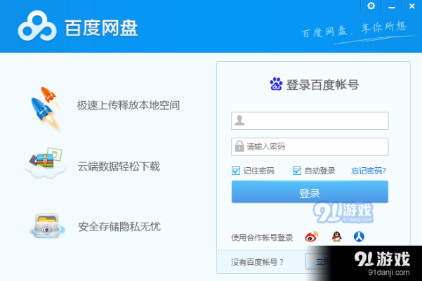Click the secure storage safe icon

pos(47,226)
